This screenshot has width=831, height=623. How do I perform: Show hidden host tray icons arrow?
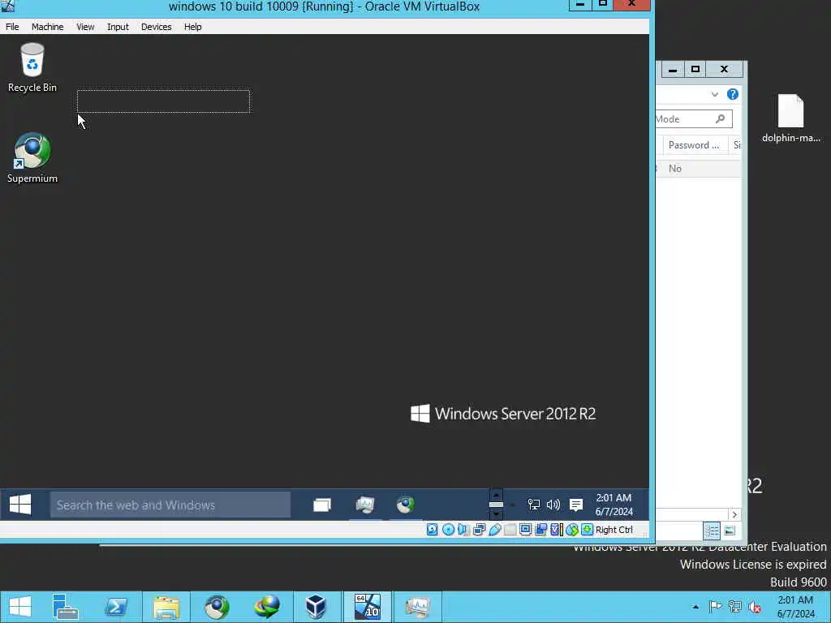coord(695,607)
